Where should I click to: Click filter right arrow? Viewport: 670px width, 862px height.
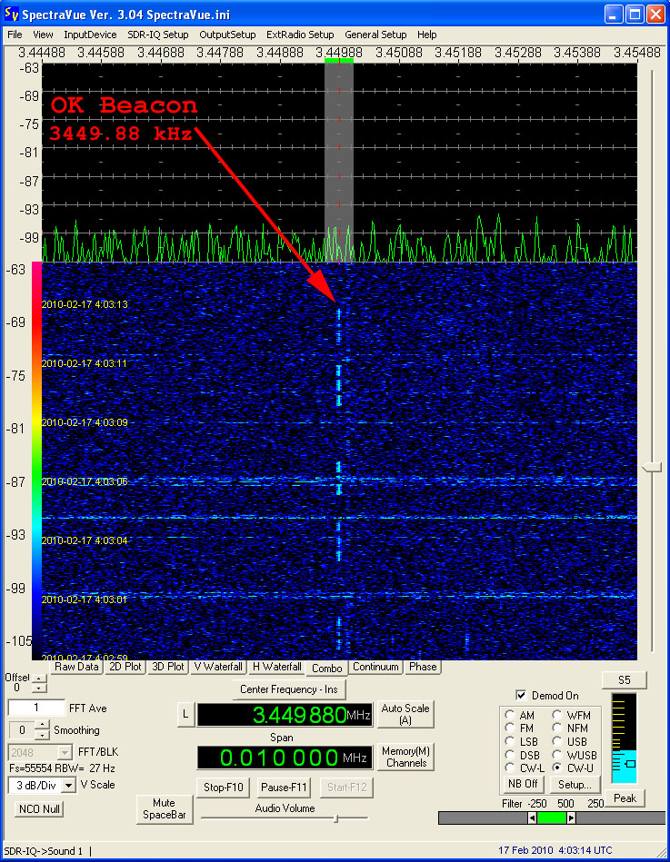coord(572,818)
